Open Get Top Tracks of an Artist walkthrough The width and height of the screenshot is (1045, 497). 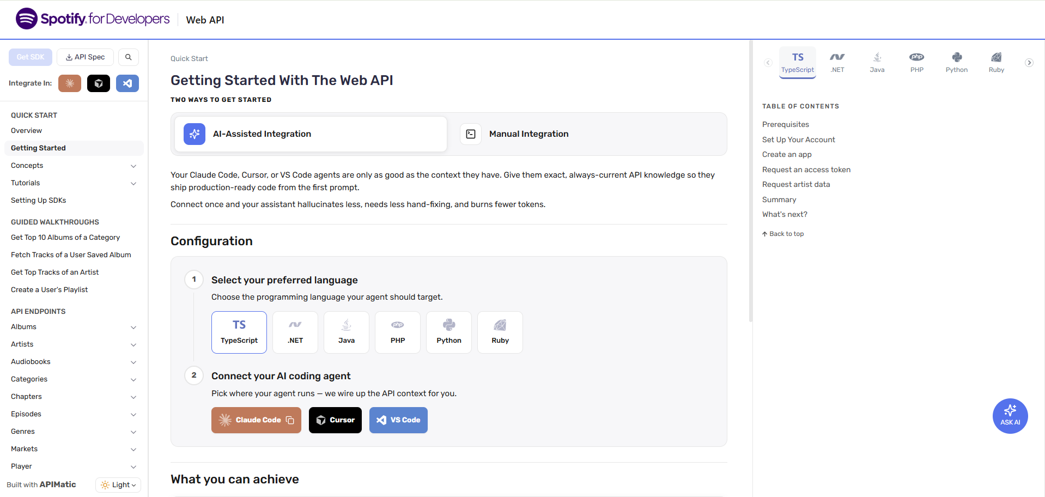(x=54, y=272)
